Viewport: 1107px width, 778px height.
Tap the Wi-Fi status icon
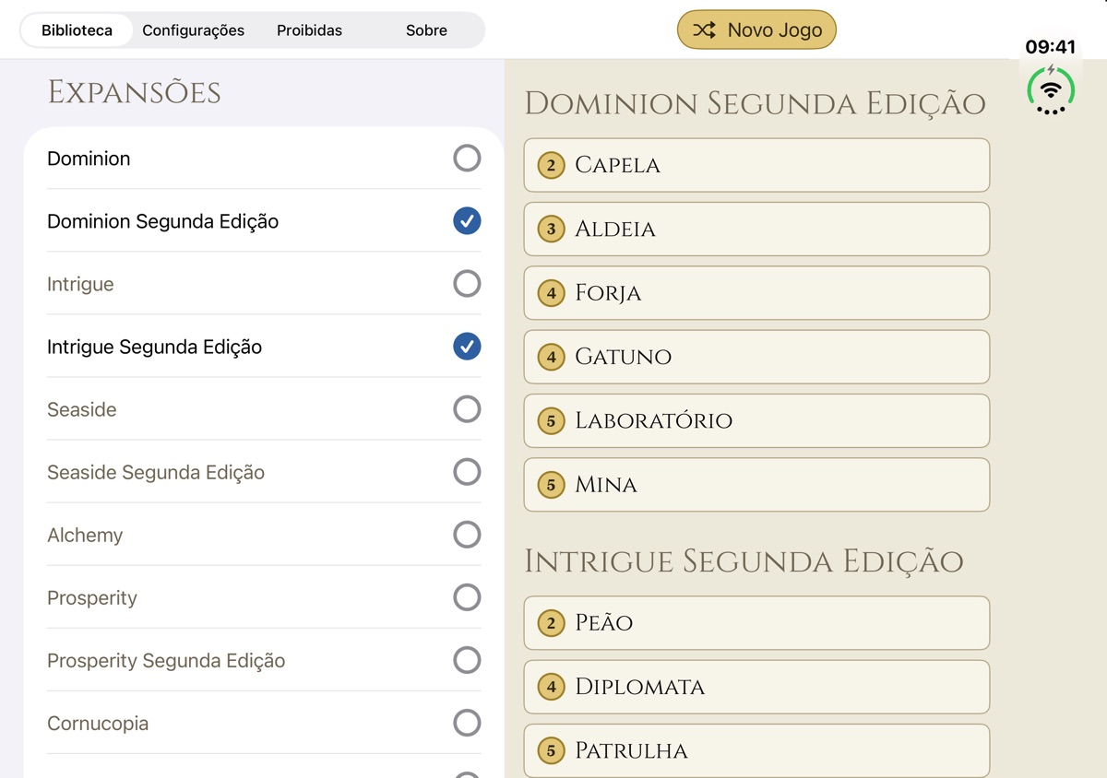point(1051,89)
